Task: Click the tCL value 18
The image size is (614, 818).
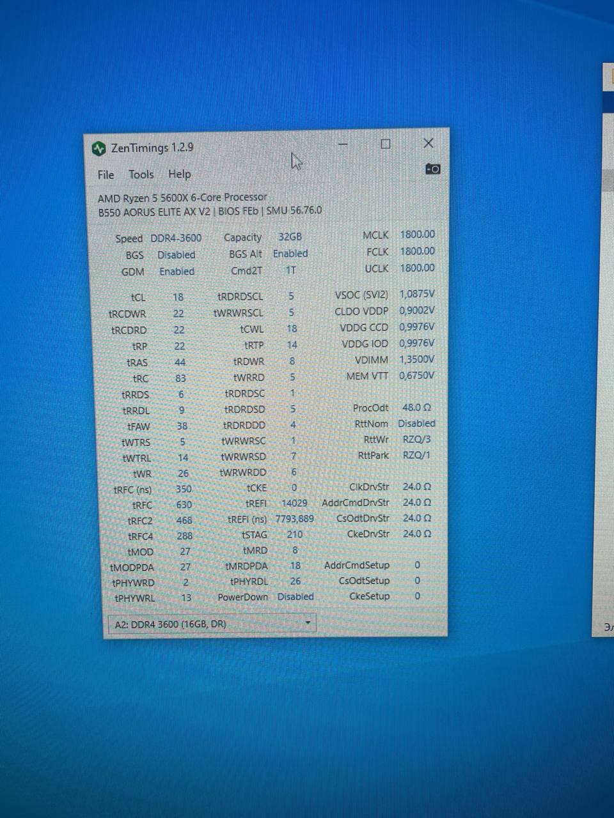Action: [x=178, y=297]
